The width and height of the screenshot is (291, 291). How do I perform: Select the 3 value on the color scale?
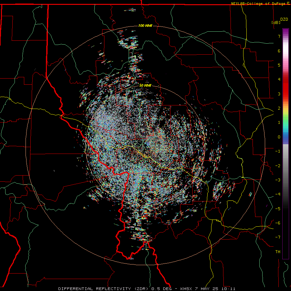point(279,94)
